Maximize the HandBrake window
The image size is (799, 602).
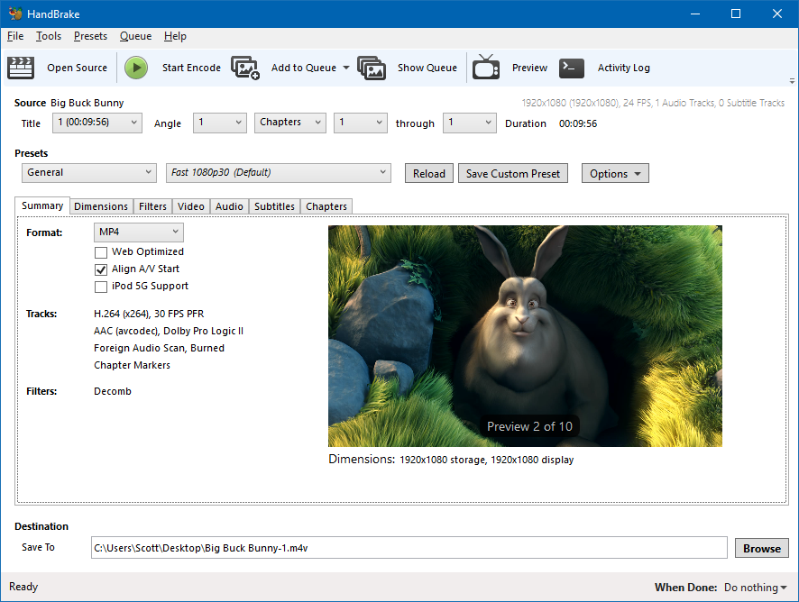pyautogui.click(x=736, y=14)
